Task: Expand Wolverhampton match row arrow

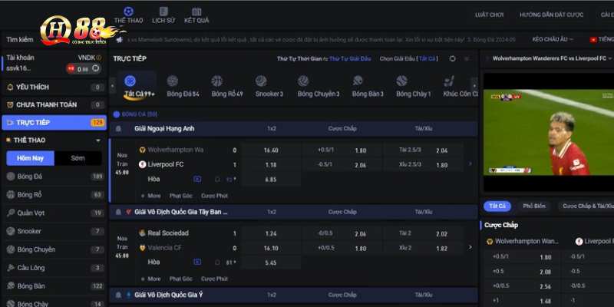Action: coord(470,163)
